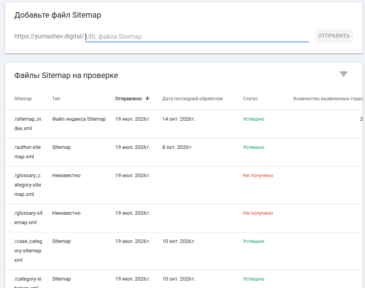The height and width of the screenshot is (288, 365).
Task: Click Неизвестно type in glossary-sitemap.xml row
Action: pos(66,213)
